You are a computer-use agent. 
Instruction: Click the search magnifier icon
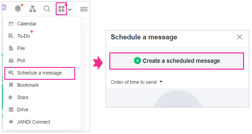point(47,9)
